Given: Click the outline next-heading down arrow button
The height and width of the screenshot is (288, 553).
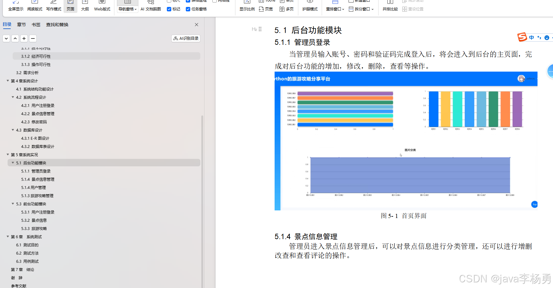Looking at the screenshot, I should [x=6, y=38].
